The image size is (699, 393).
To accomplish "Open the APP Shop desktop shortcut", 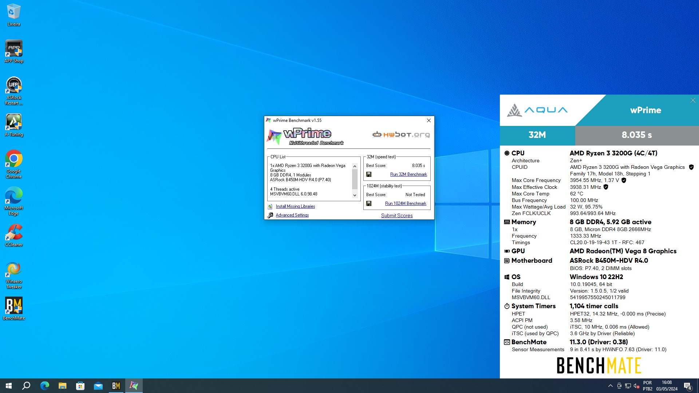I will (x=14, y=51).
